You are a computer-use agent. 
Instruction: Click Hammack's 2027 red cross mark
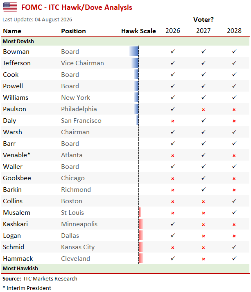[204, 259]
